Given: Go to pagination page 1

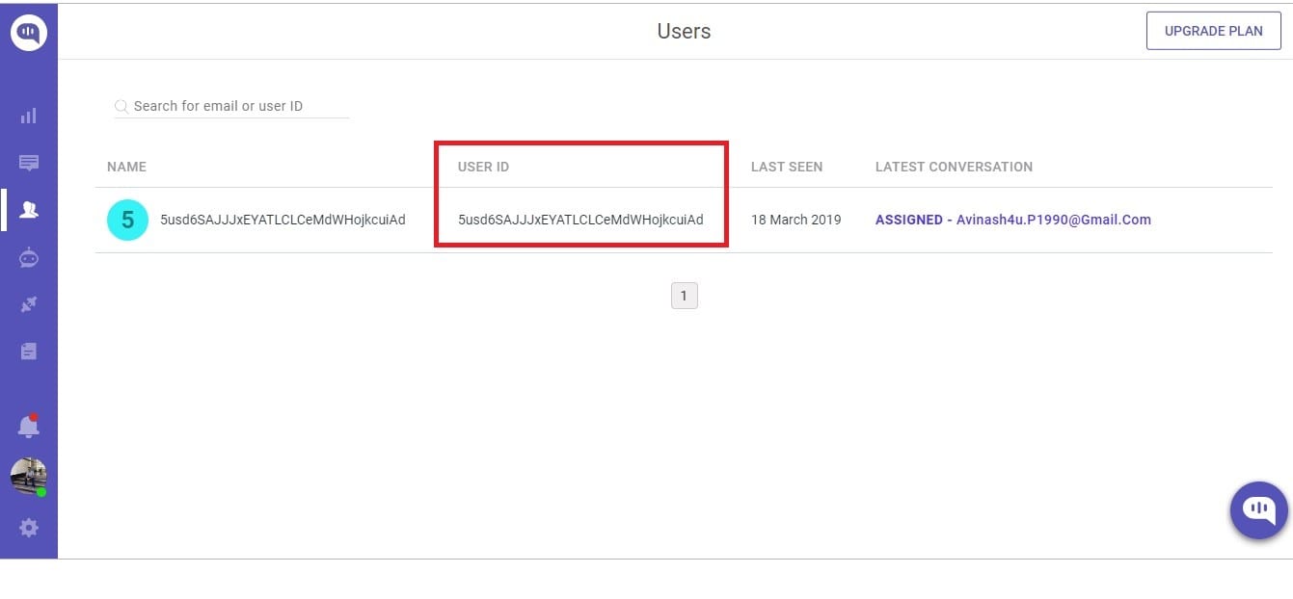Looking at the screenshot, I should pos(684,296).
